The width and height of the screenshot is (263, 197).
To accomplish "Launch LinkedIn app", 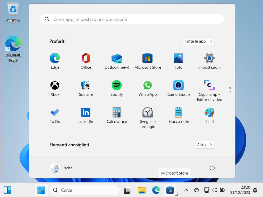I will click(86, 115).
